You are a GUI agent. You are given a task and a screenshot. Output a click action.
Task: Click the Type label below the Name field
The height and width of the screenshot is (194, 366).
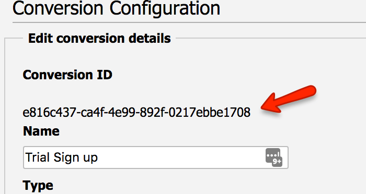coord(38,186)
